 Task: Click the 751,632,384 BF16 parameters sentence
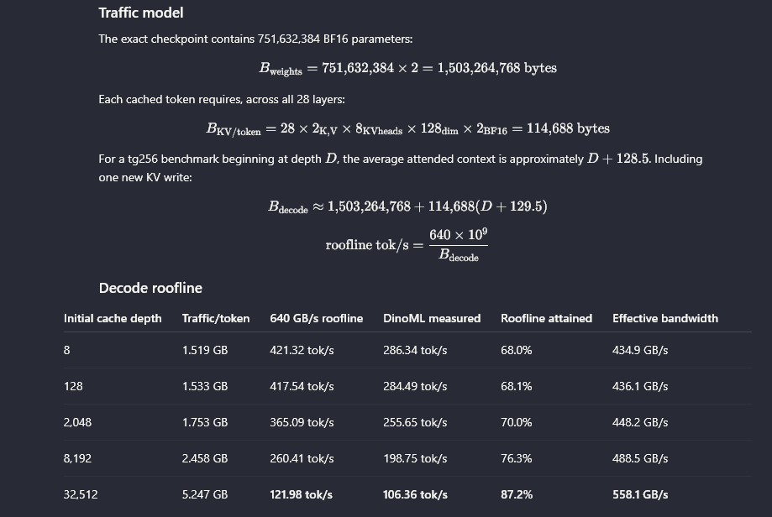(x=255, y=39)
